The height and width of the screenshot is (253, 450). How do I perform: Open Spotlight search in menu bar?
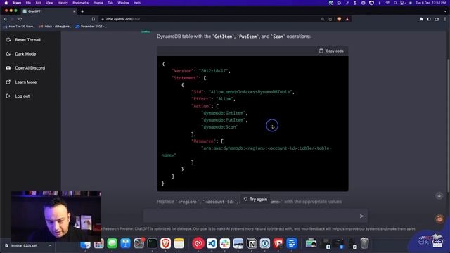pyautogui.click(x=395, y=3)
